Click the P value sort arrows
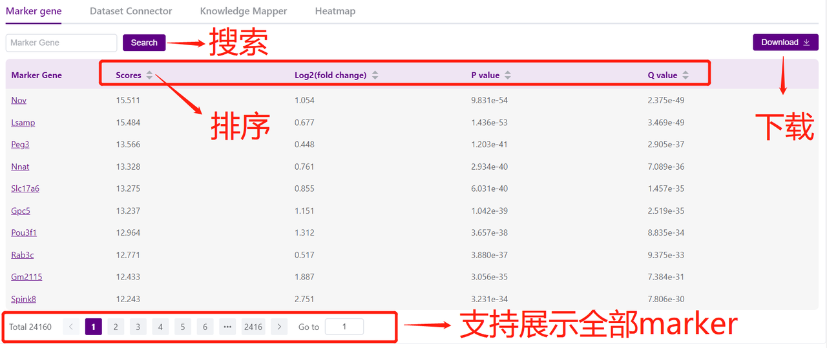Screen dimensions: 827x348 [508, 76]
